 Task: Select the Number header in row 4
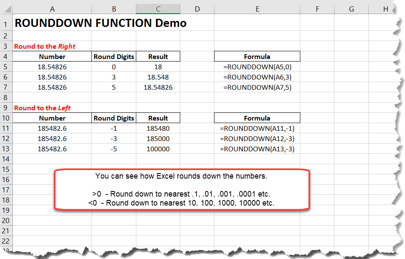[52, 56]
